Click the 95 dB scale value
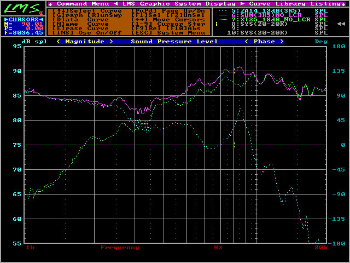The image size is (350, 263). click(x=17, y=47)
